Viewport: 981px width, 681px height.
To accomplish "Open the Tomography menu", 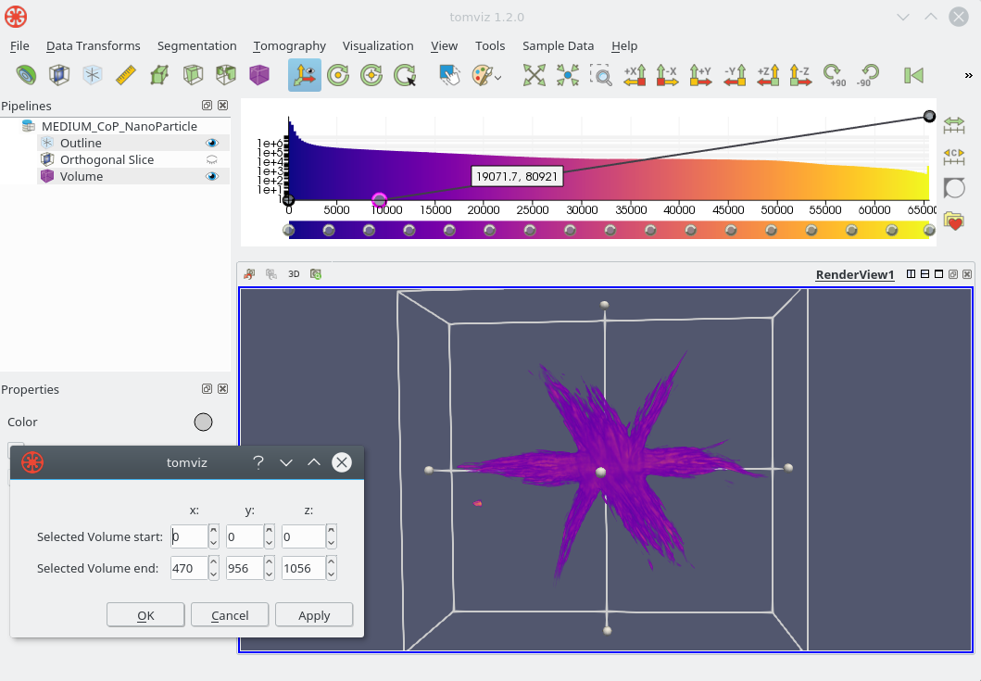I will 290,45.
